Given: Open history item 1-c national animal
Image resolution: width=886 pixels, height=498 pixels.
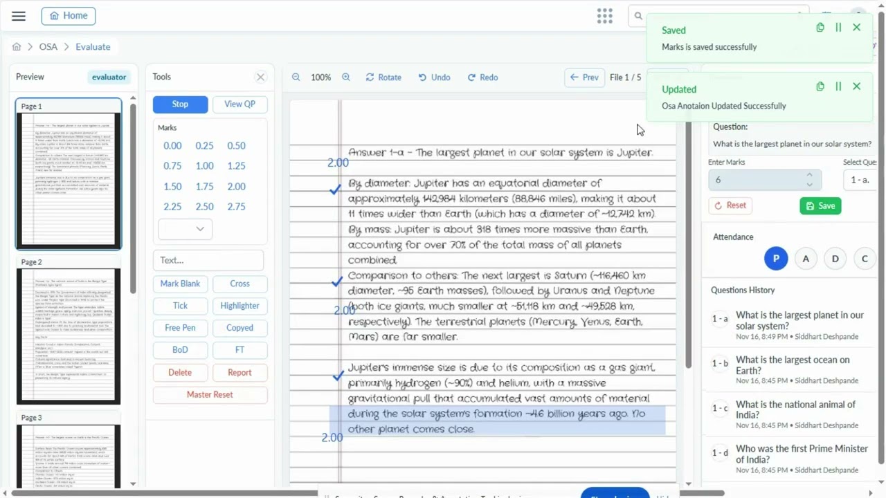Looking at the screenshot, I should tap(789, 414).
